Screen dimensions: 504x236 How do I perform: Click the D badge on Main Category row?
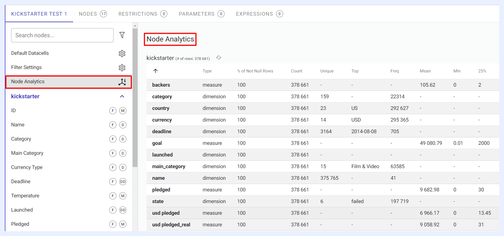[x=123, y=153]
